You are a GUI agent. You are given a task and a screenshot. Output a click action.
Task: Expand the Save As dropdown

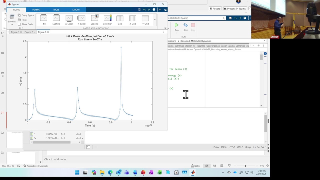tap(12, 25)
